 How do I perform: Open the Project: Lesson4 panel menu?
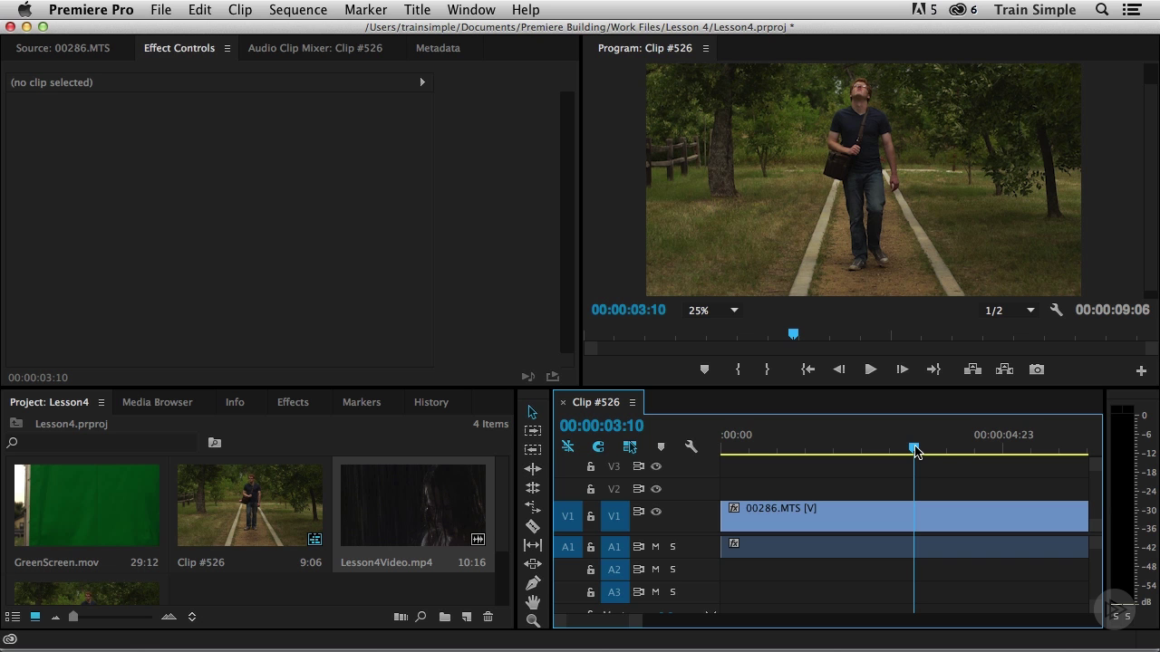pyautogui.click(x=101, y=402)
